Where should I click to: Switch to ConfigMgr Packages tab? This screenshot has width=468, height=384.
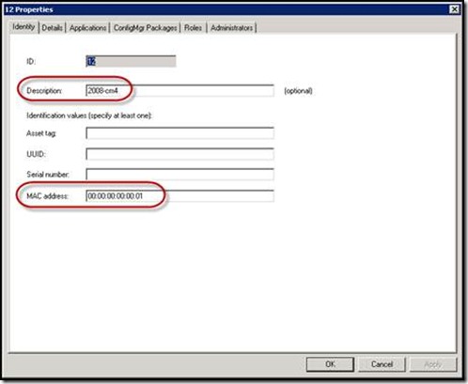pyautogui.click(x=145, y=28)
